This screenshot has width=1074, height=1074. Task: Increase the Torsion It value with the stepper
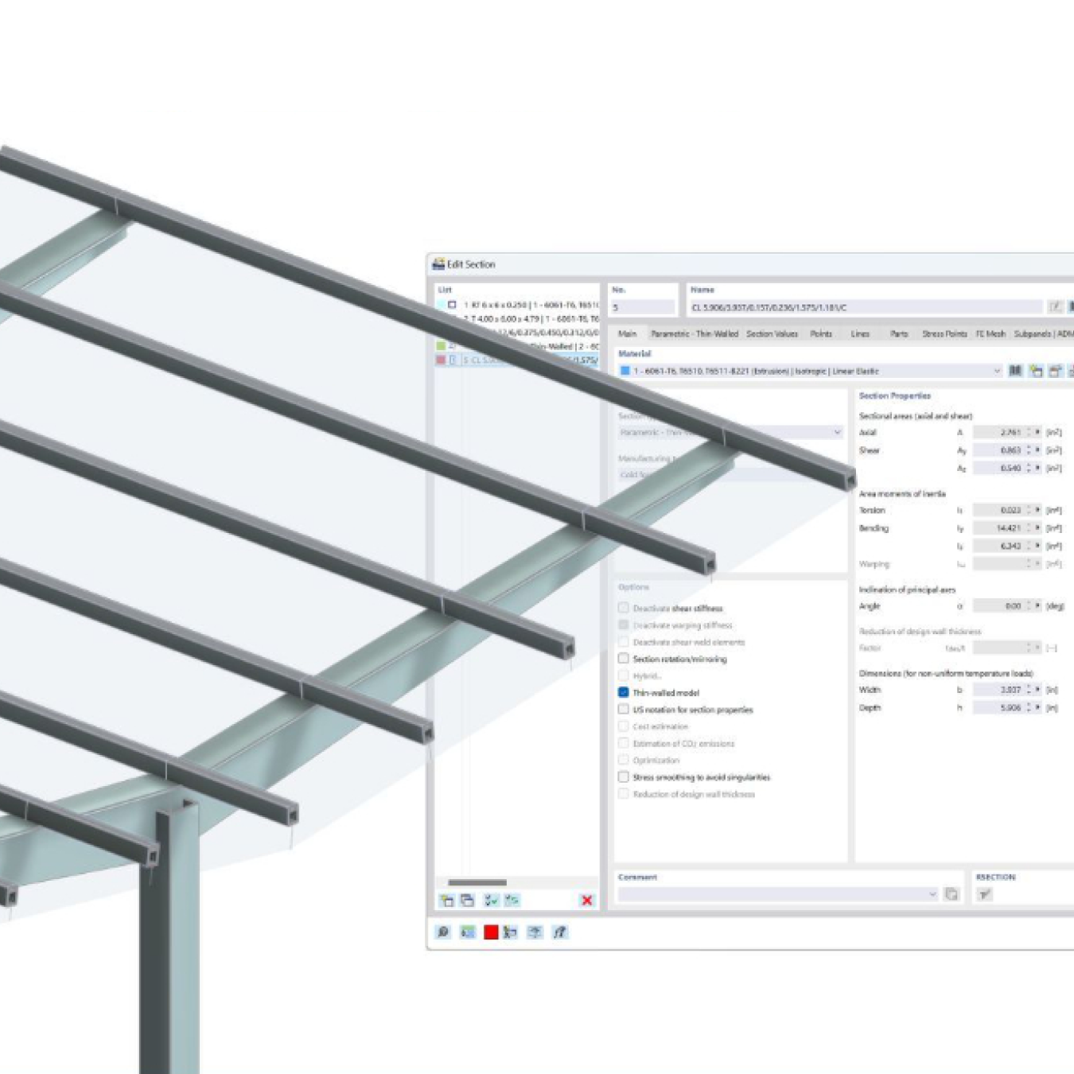1029,508
